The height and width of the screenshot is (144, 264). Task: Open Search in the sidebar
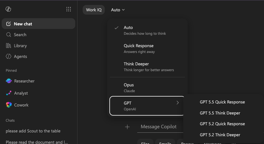[x=38, y=35]
